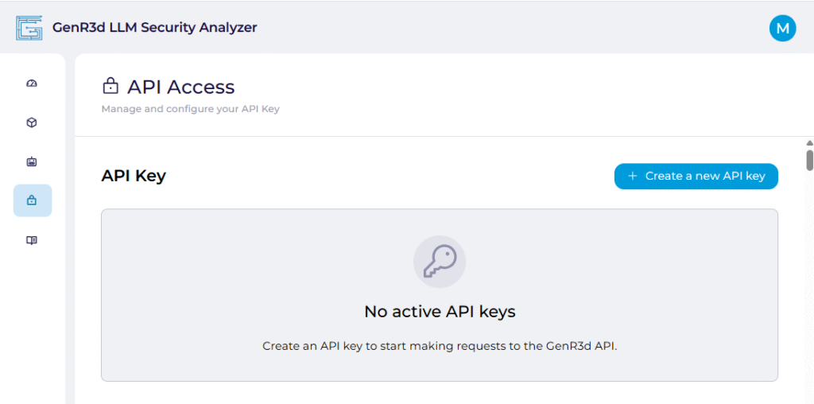Open the user avatar 'M' menu

(782, 28)
